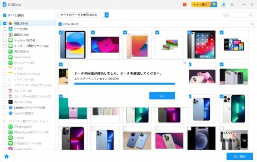Select the 写真(1844) photos category icon
257x162 pixels.
[x=10, y=24]
